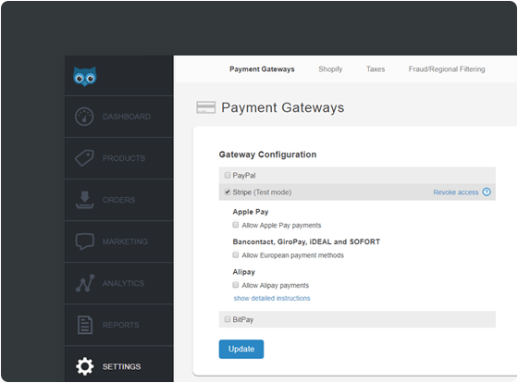Viewport: 518px width, 383px height.
Task: Navigate to PRODUCTS in the sidebar
Action: coord(119,158)
